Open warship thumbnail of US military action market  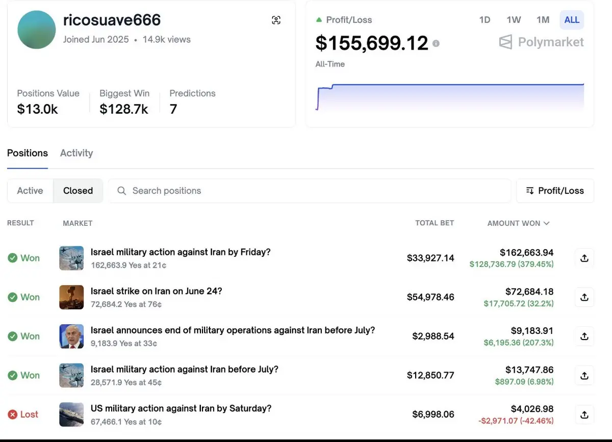click(x=71, y=414)
